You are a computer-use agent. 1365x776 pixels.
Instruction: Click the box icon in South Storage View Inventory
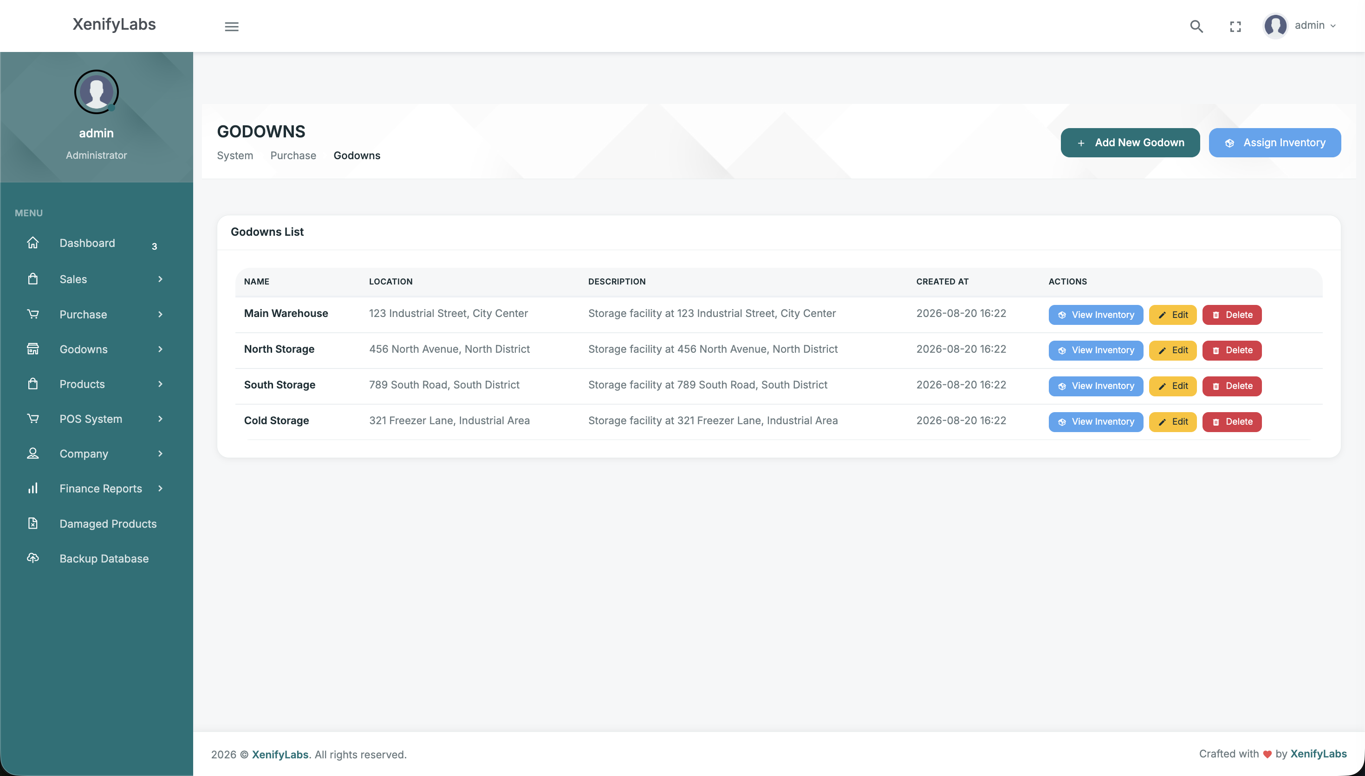click(1062, 387)
